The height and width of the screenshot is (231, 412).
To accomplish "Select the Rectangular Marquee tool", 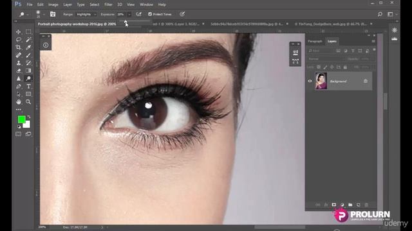I will (28, 32).
